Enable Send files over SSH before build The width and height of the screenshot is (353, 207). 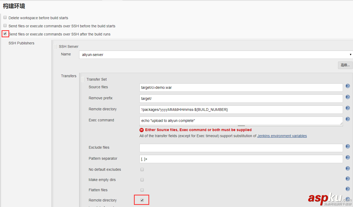5,25
